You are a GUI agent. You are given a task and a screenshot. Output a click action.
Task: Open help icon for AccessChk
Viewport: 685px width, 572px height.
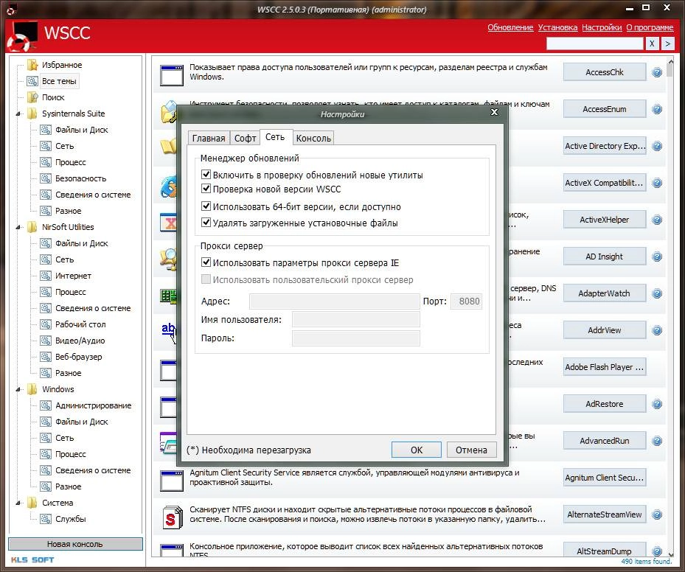click(x=656, y=72)
